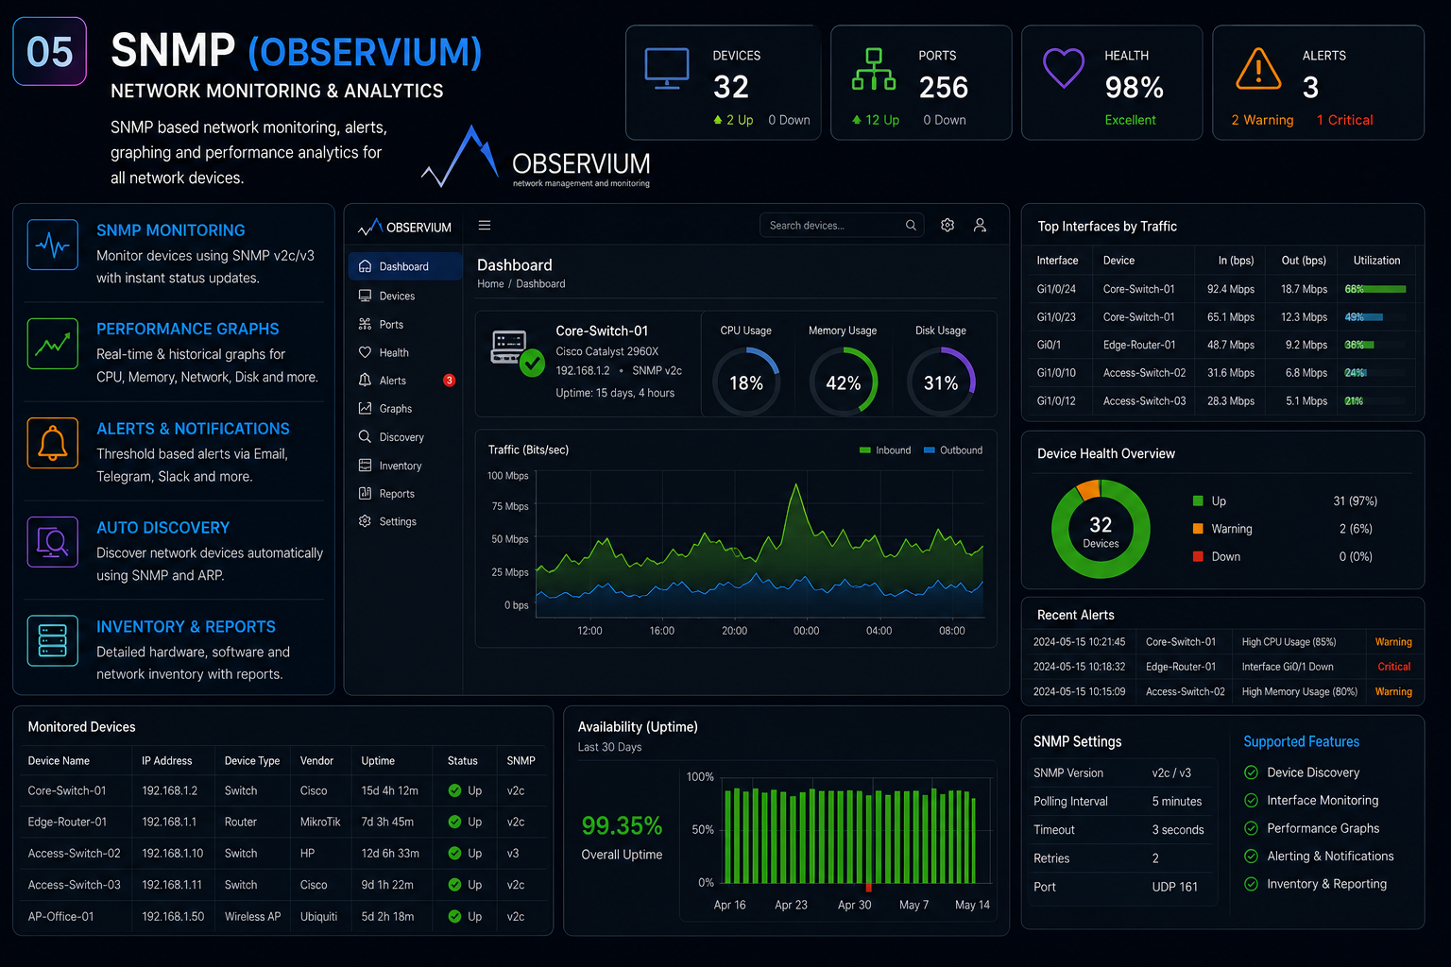Click the warning triangle on the Alerts card
The height and width of the screenshot is (967, 1451).
(x=1258, y=68)
